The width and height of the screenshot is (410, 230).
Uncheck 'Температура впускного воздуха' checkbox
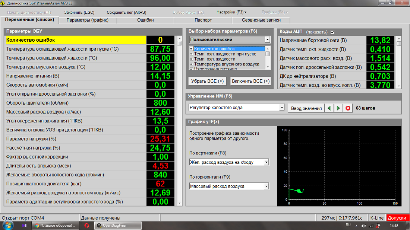coord(192,64)
